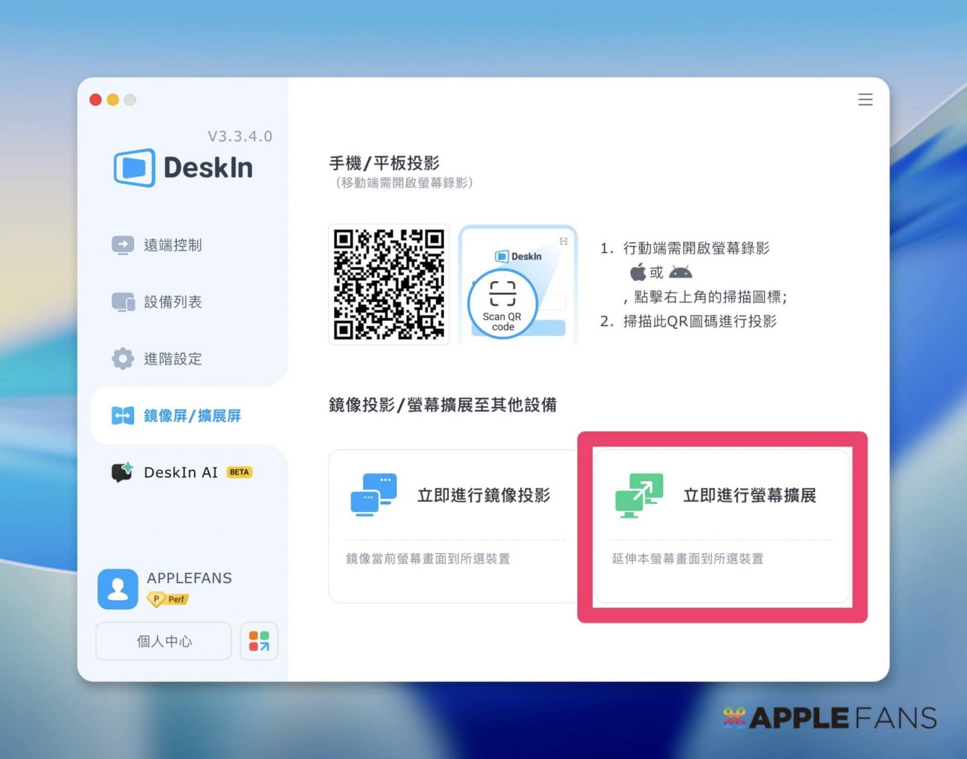Screen dimensions: 967x759
Task: Click the mirror/extend screen sidebar icon
Action: [123, 416]
